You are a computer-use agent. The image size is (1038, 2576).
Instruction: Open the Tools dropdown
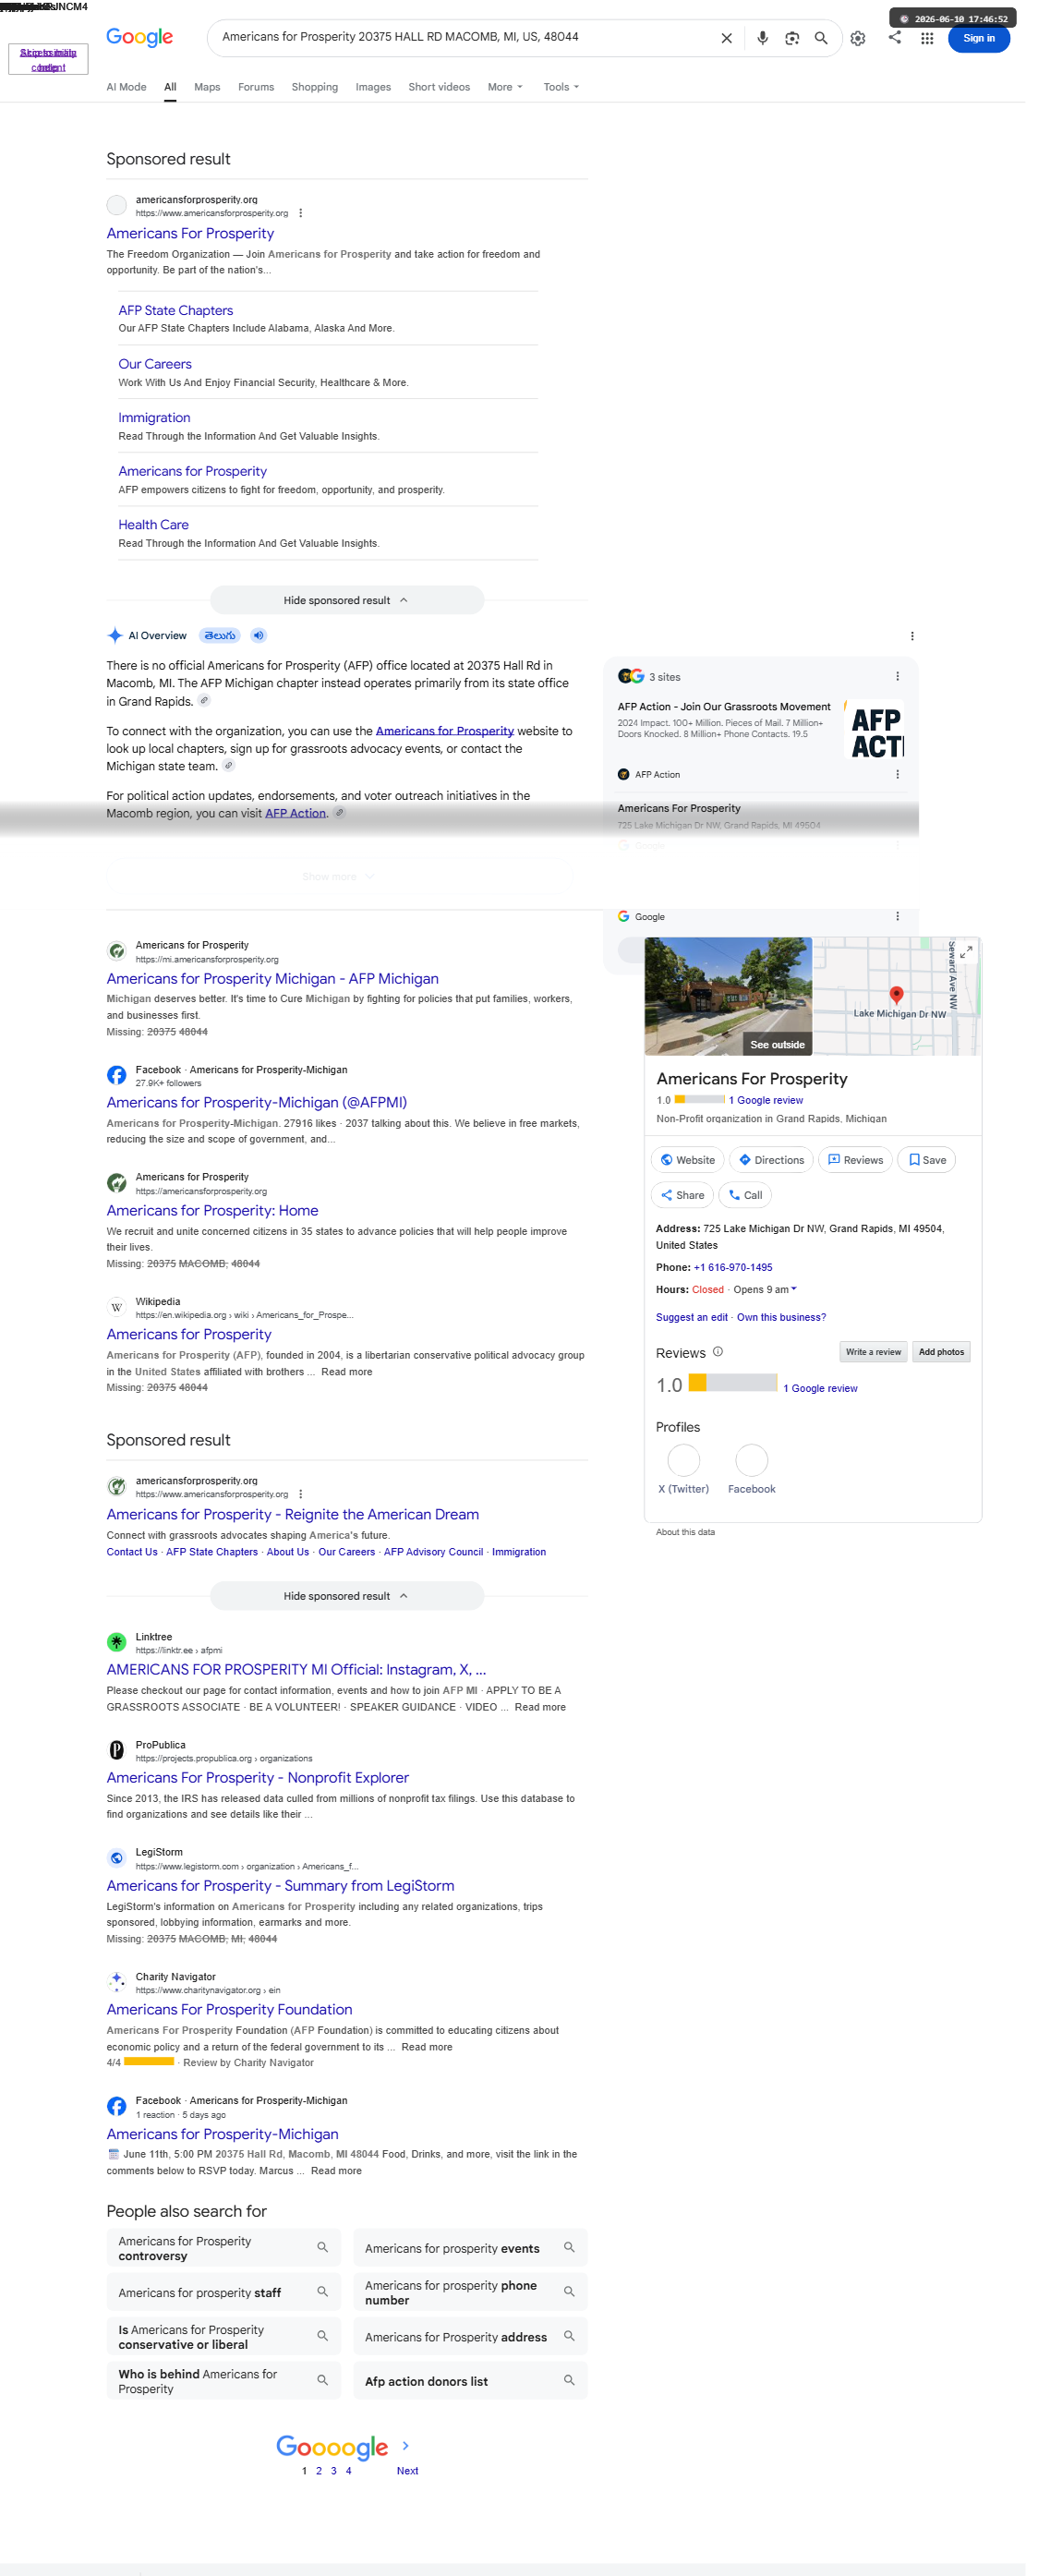tap(561, 87)
